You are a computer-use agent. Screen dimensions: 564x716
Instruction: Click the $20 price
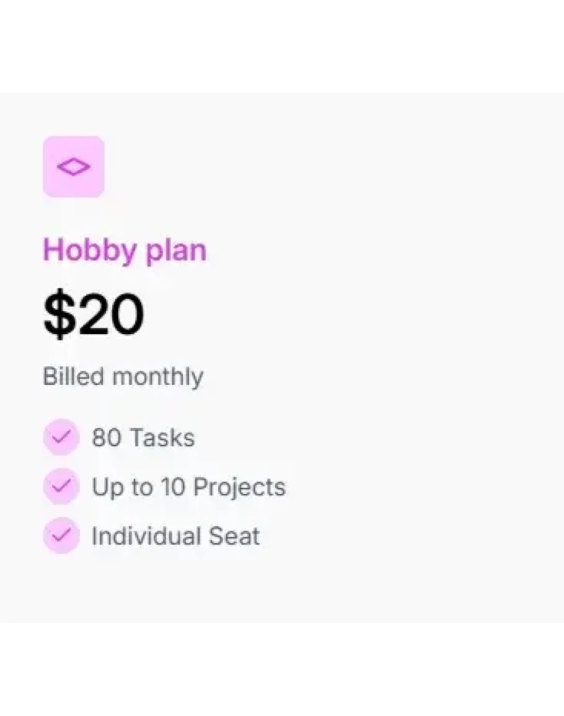(94, 316)
